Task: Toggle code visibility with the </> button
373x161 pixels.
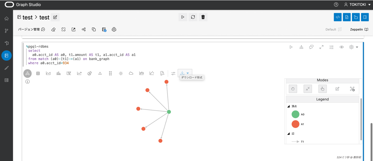Action: (x=338, y=17)
